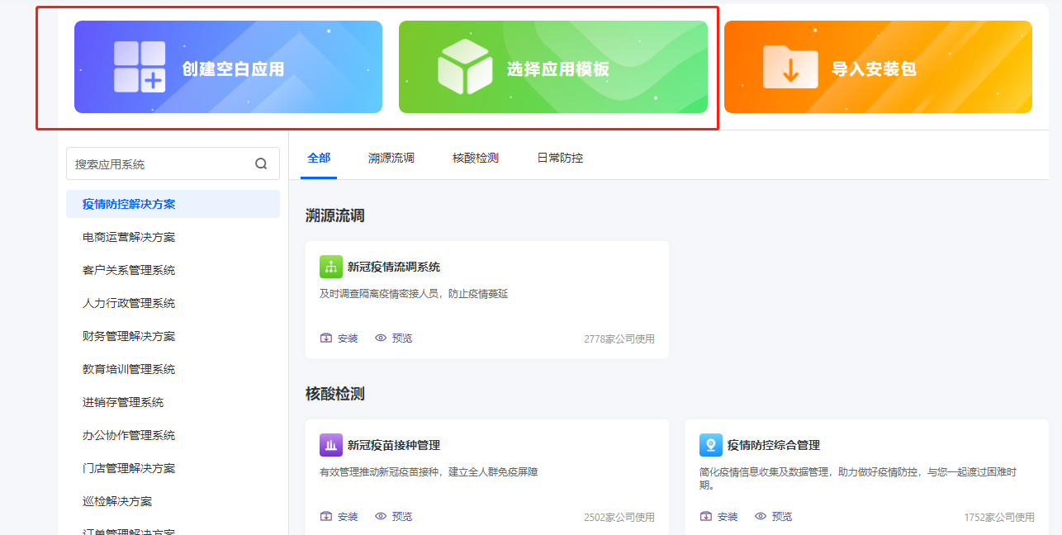Install the 新冠疫苗接种管理 app

point(339,517)
